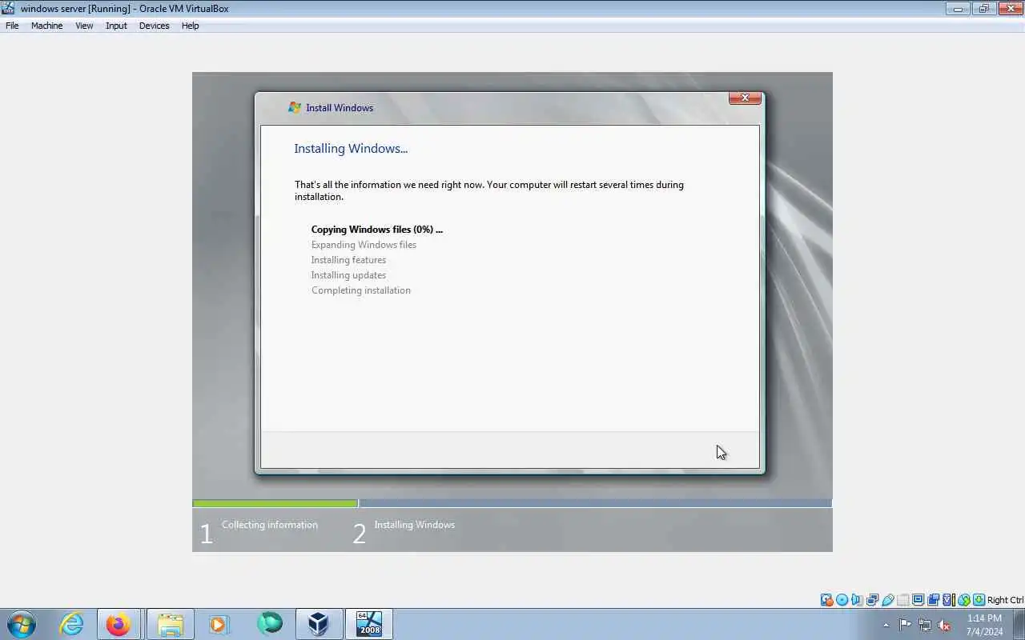1025x640 pixels.
Task: Click the muted volume tray icon
Action: coord(945,625)
